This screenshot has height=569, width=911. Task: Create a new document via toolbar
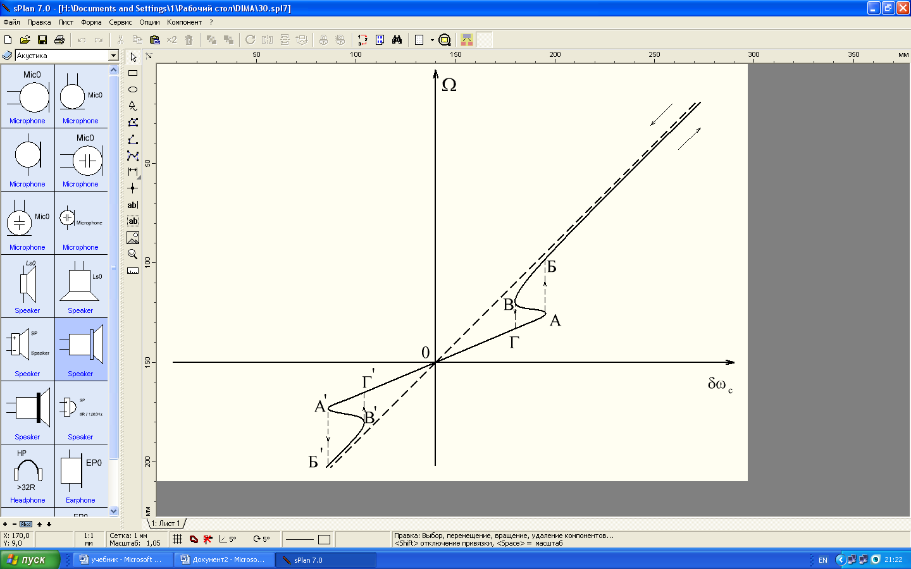(x=8, y=40)
